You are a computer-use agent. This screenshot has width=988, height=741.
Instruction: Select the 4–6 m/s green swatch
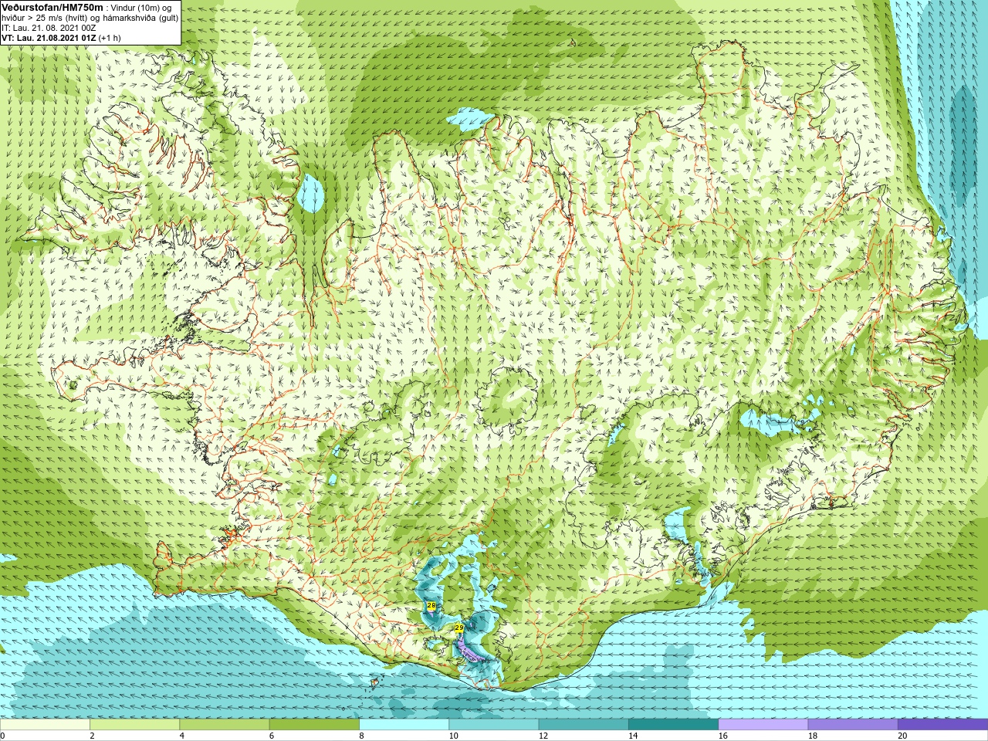pos(224,725)
